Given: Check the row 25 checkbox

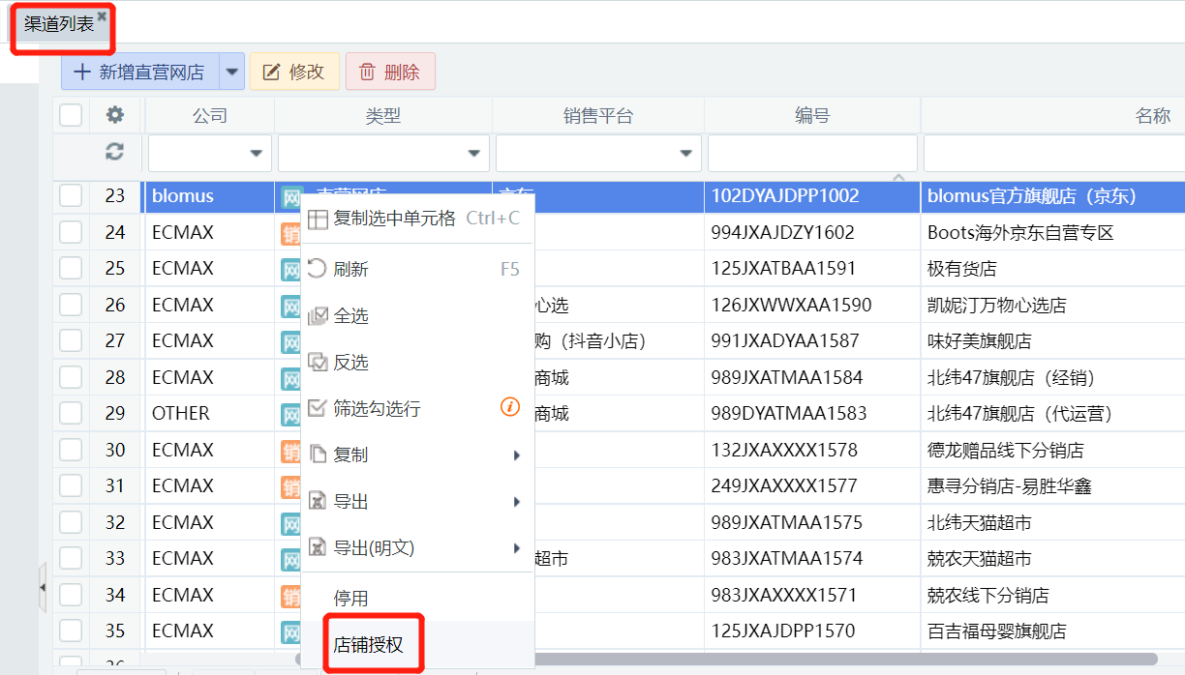Looking at the screenshot, I should coord(71,268).
